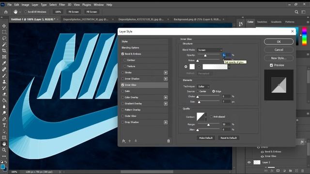Open the Blend Mode Screen dropdown
This screenshot has width=310, height=174.
pyautogui.click(x=210, y=50)
